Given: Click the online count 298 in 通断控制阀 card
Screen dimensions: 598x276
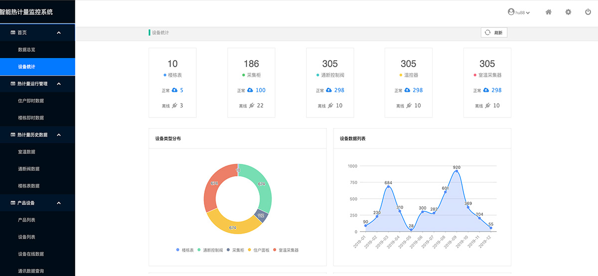Looking at the screenshot, I should click(339, 90).
